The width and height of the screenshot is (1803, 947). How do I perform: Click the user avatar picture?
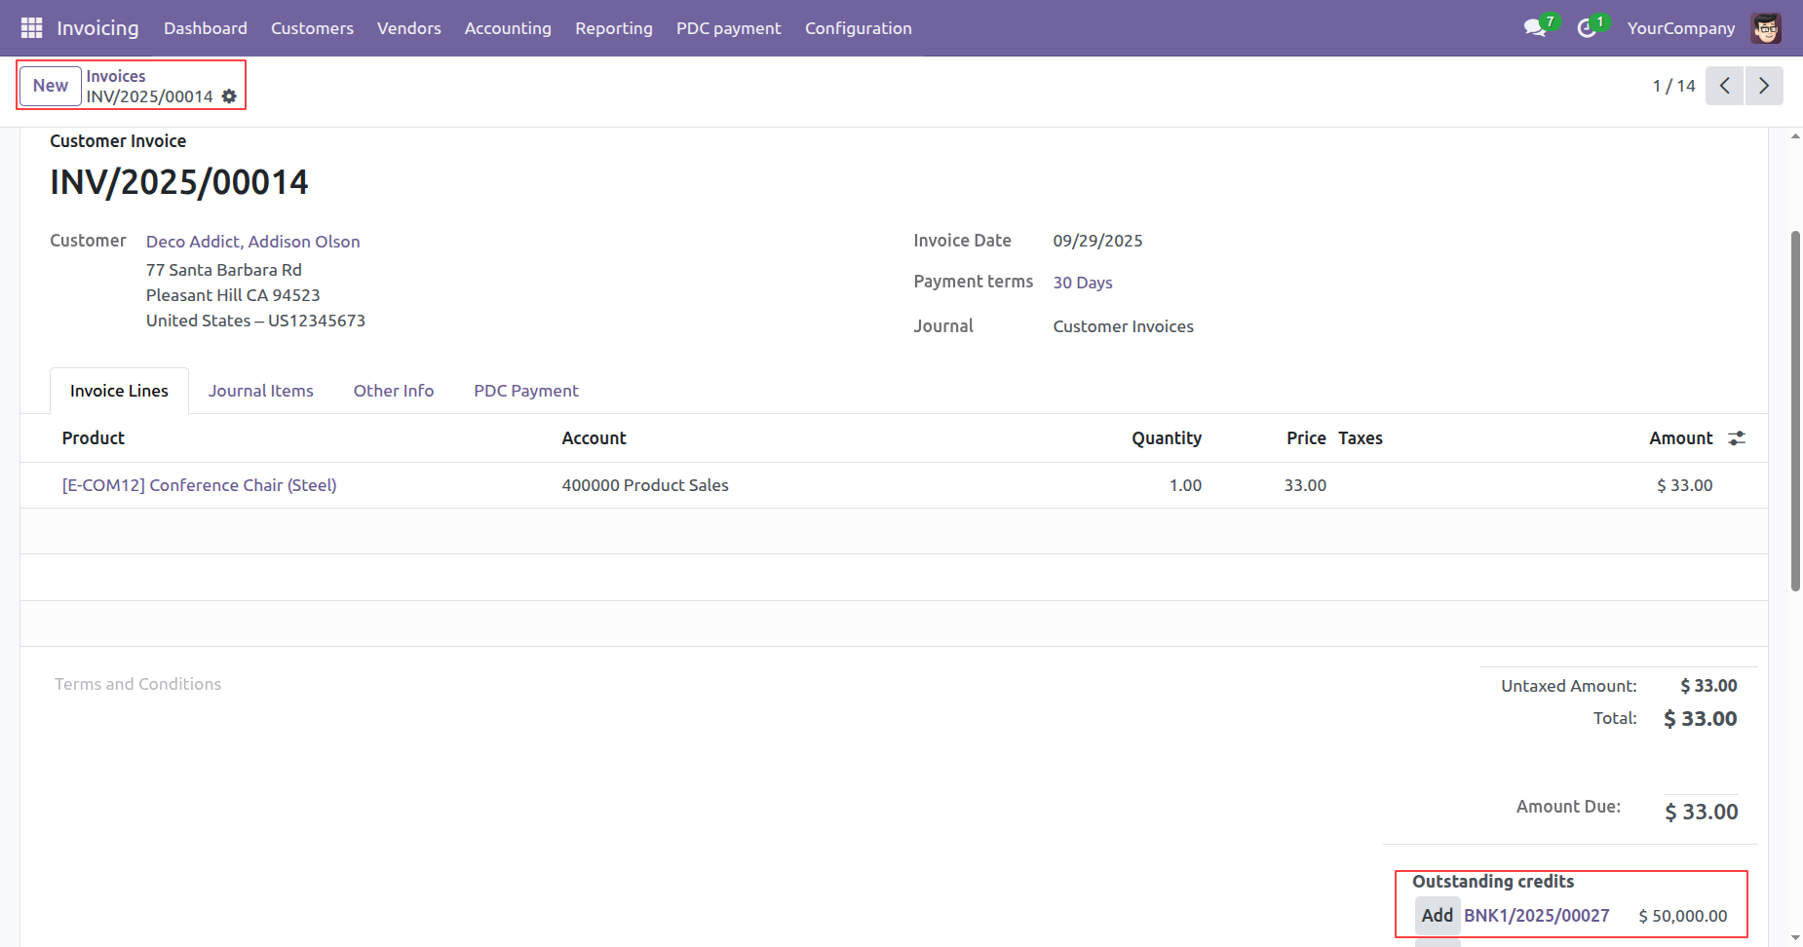(1766, 28)
